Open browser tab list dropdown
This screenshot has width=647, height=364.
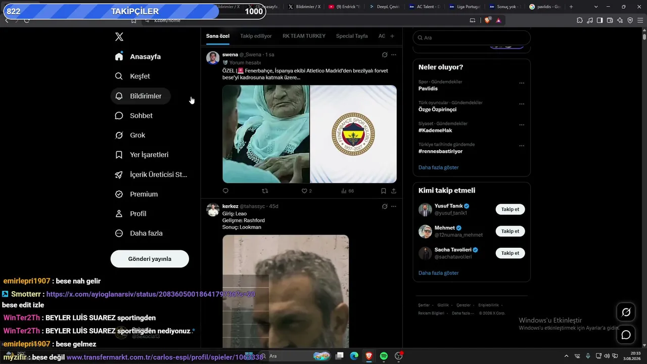coord(596,7)
